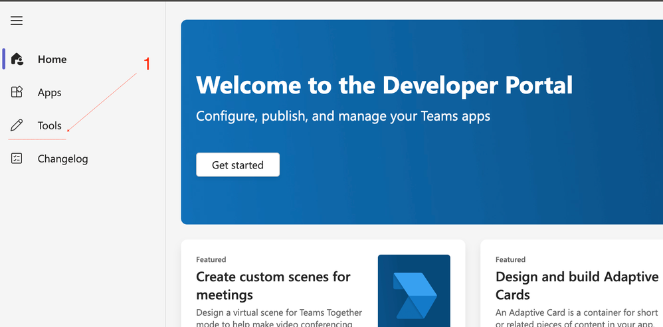Click the Apps grid icon
The image size is (663, 327).
pyautogui.click(x=17, y=92)
